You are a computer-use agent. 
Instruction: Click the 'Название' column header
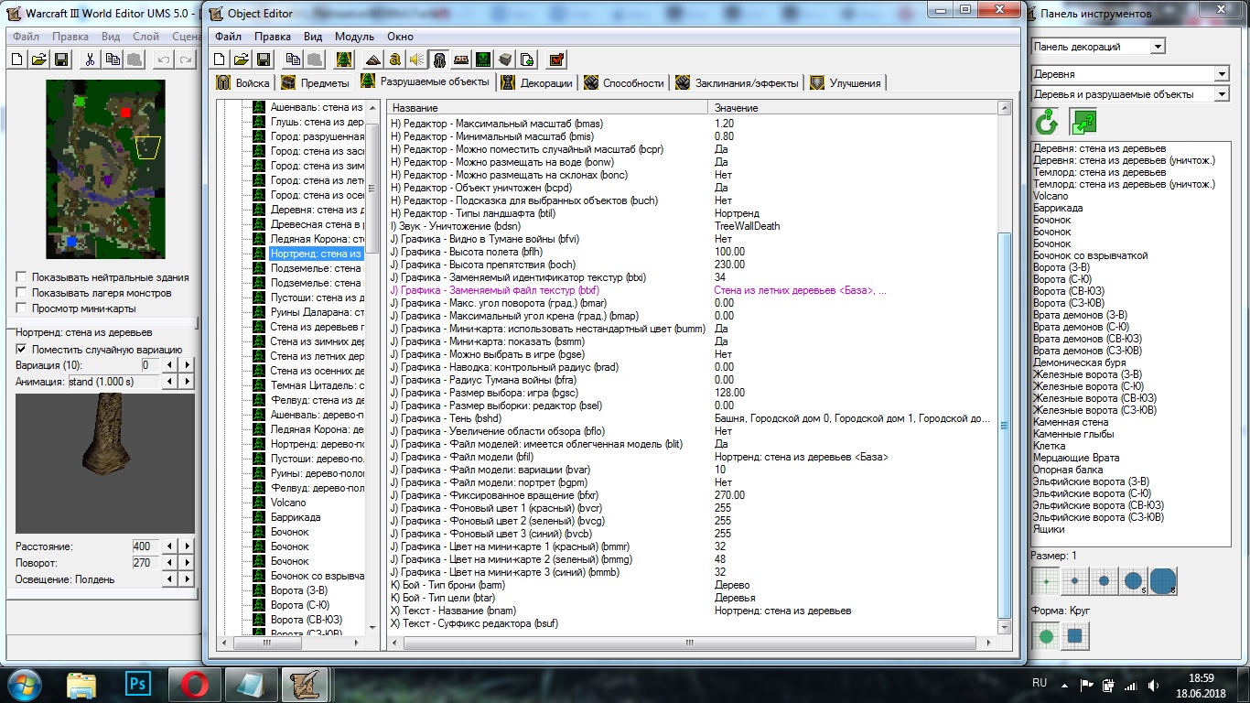coord(548,108)
